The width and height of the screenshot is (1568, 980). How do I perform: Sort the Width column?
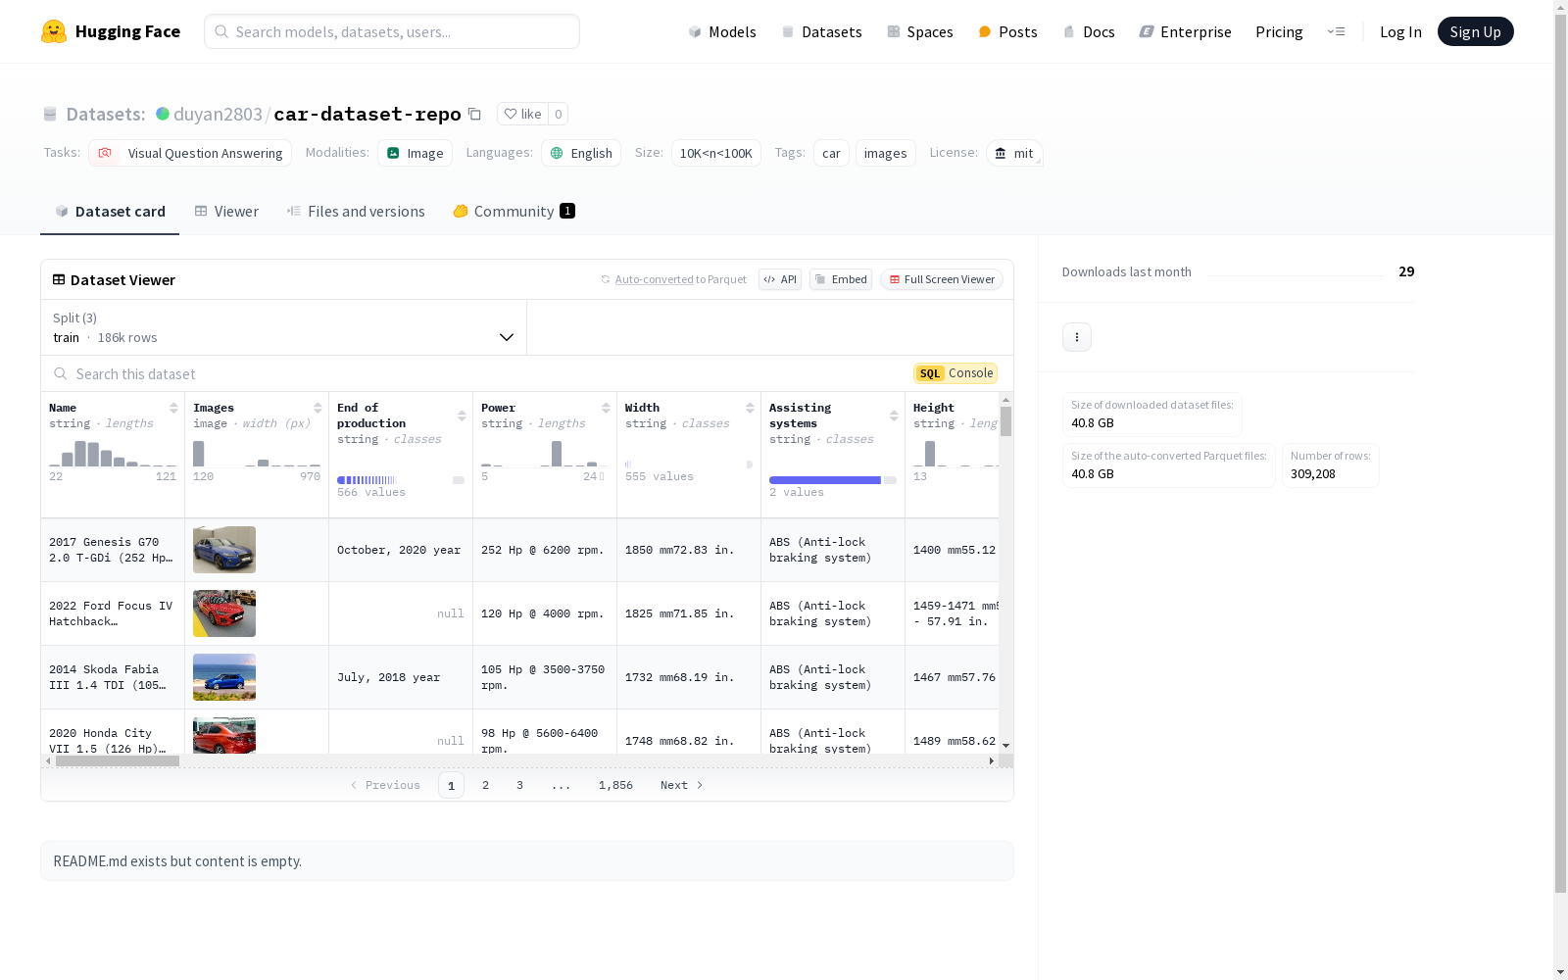(x=750, y=408)
